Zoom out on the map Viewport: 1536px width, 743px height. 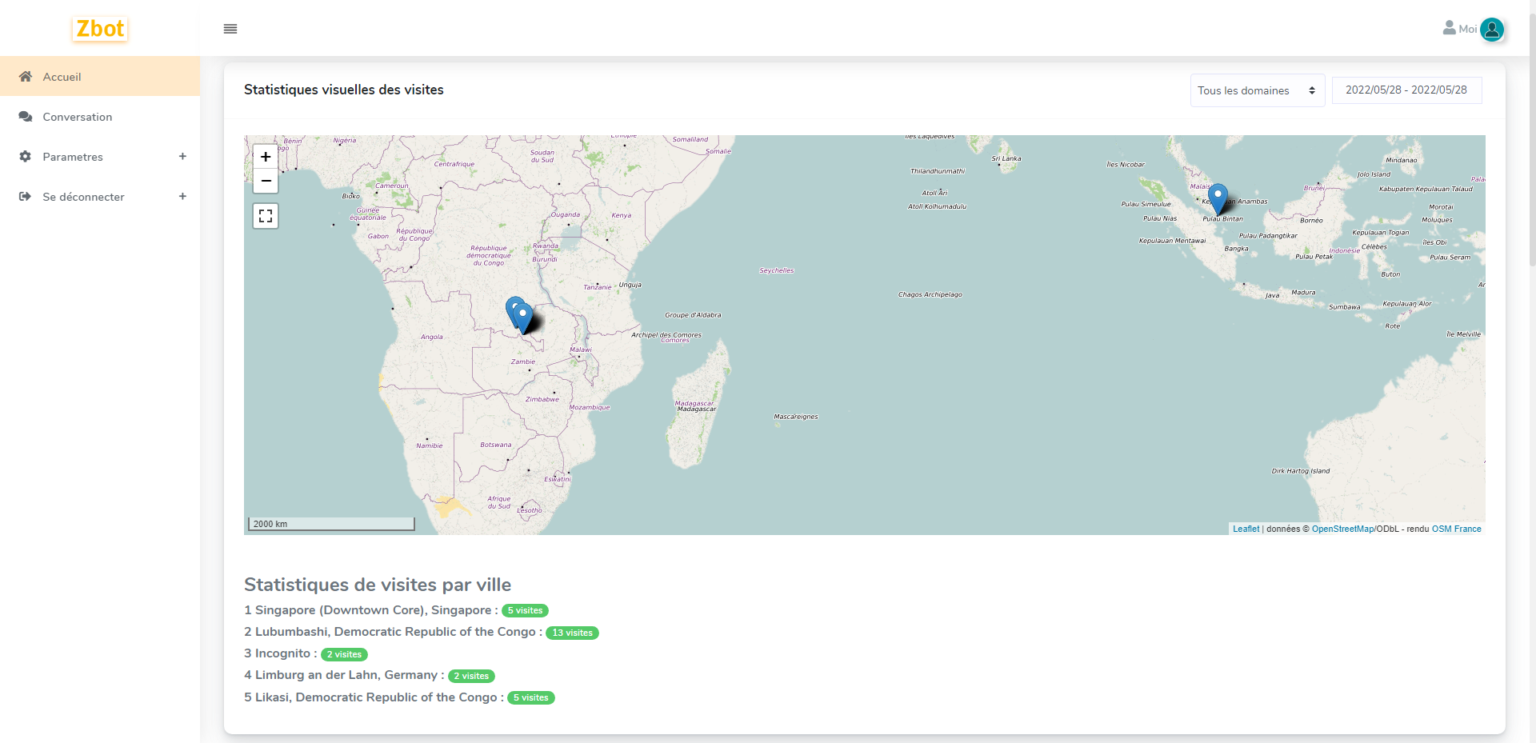(266, 182)
